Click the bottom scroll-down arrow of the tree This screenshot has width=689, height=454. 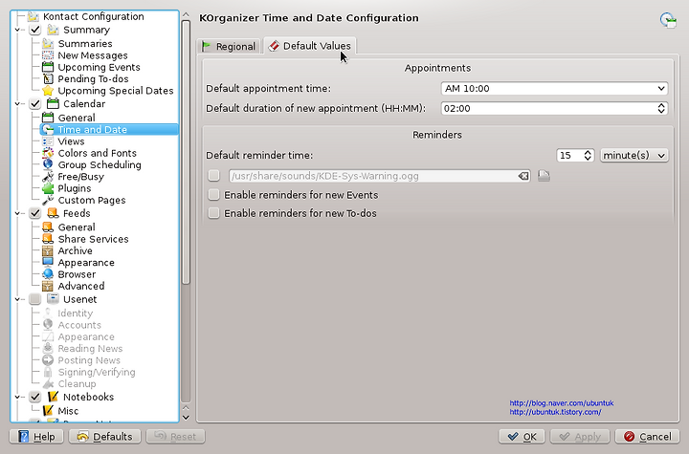pyautogui.click(x=186, y=418)
